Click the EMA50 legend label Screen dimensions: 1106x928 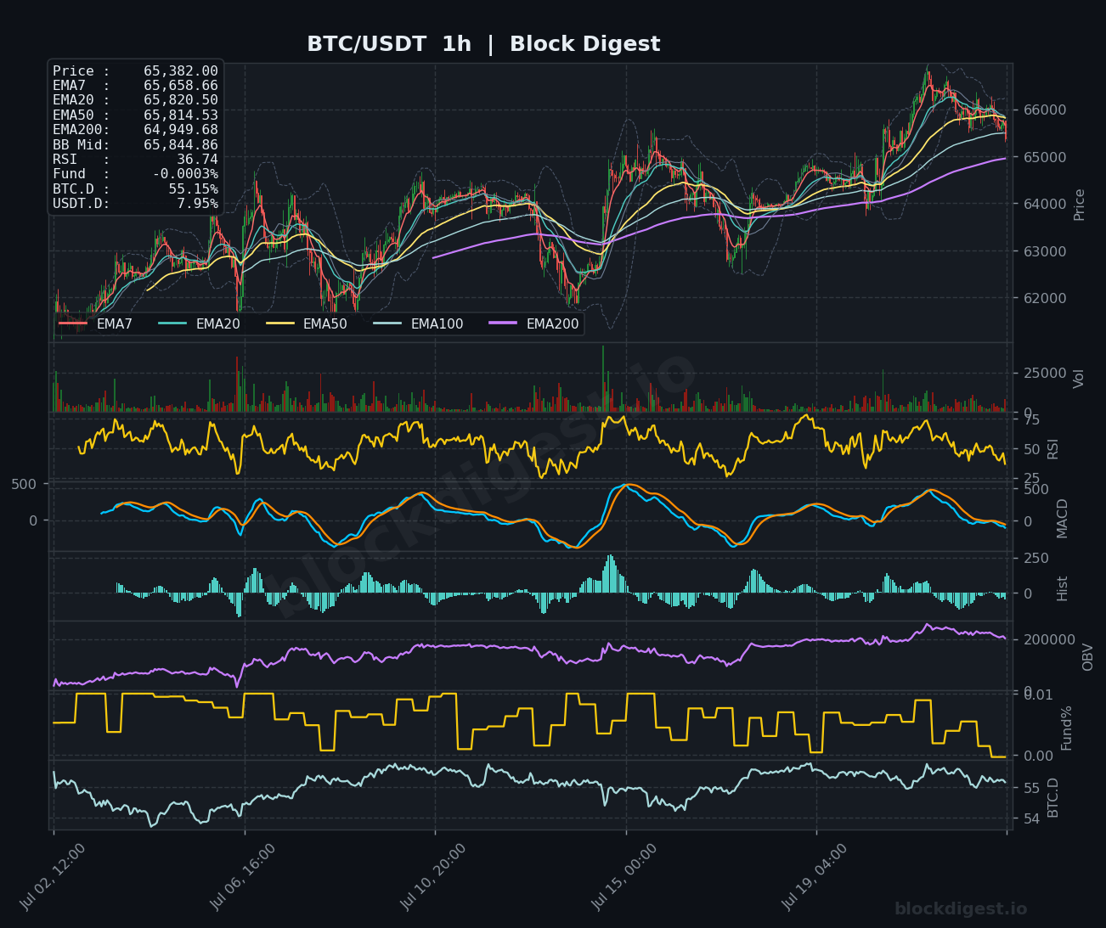pos(324,323)
